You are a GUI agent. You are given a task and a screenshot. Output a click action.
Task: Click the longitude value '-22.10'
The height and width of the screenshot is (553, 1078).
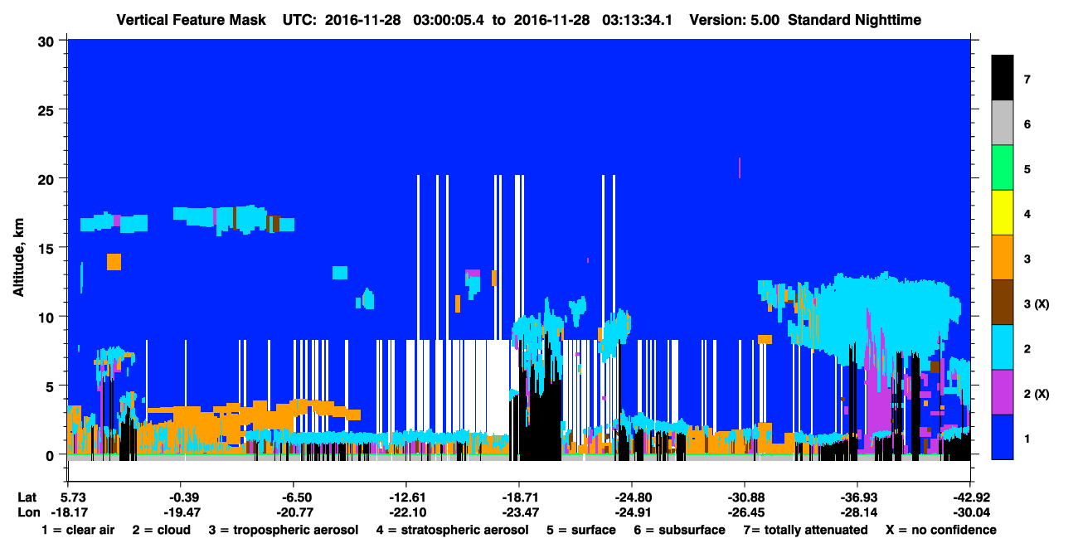[x=405, y=512]
